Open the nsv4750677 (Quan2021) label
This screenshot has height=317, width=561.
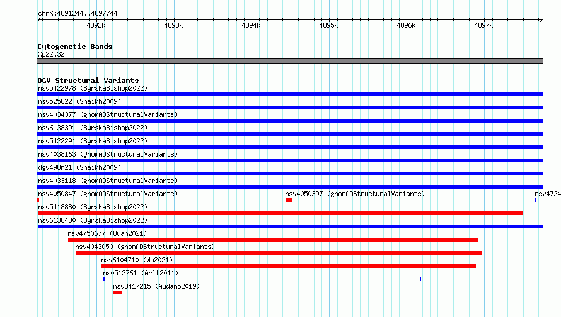pyautogui.click(x=107, y=233)
